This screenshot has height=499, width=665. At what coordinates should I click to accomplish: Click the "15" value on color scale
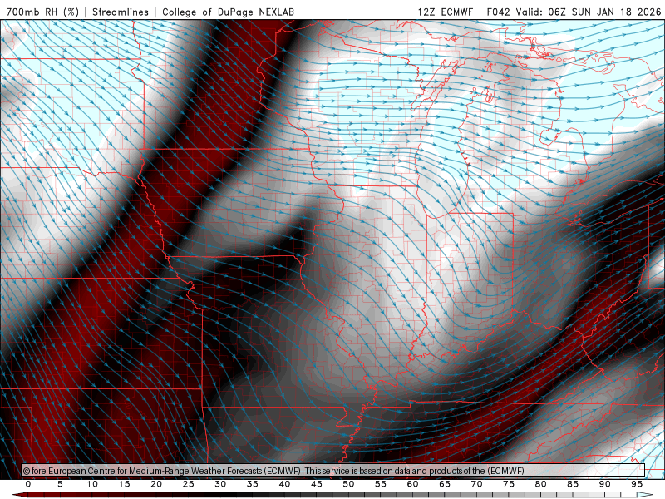(124, 484)
